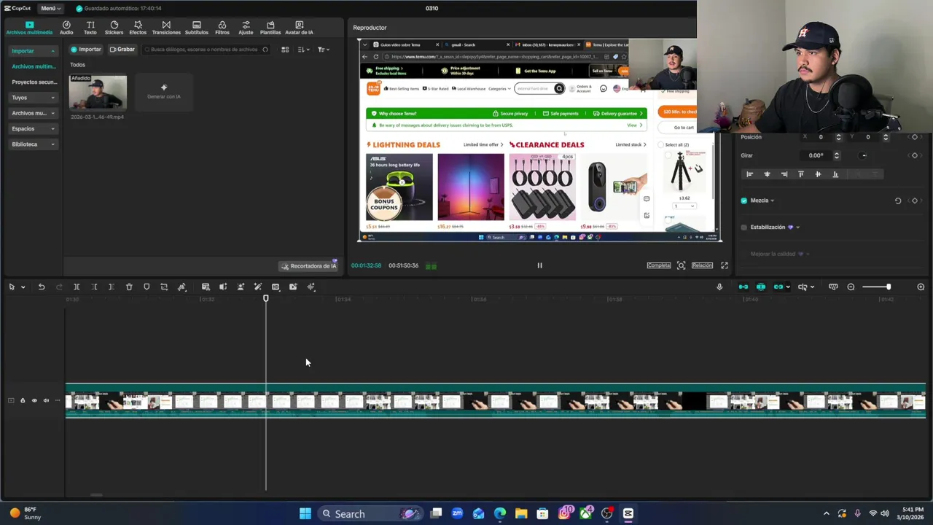Open the Efectos tab
This screenshot has height=525, width=933.
(138, 28)
